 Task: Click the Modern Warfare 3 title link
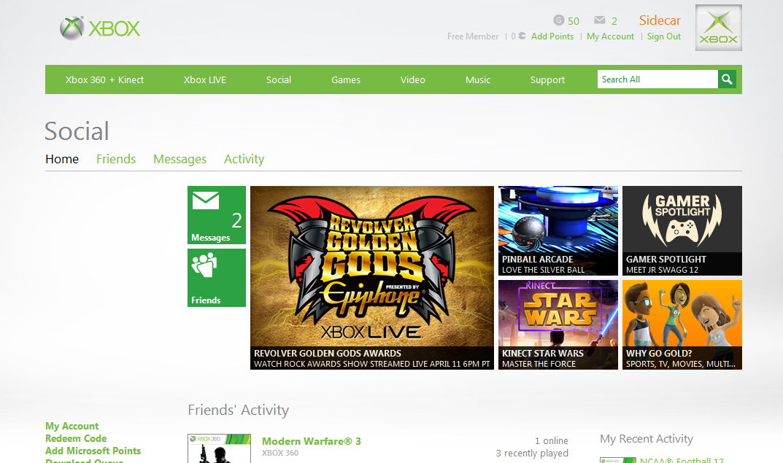311,441
